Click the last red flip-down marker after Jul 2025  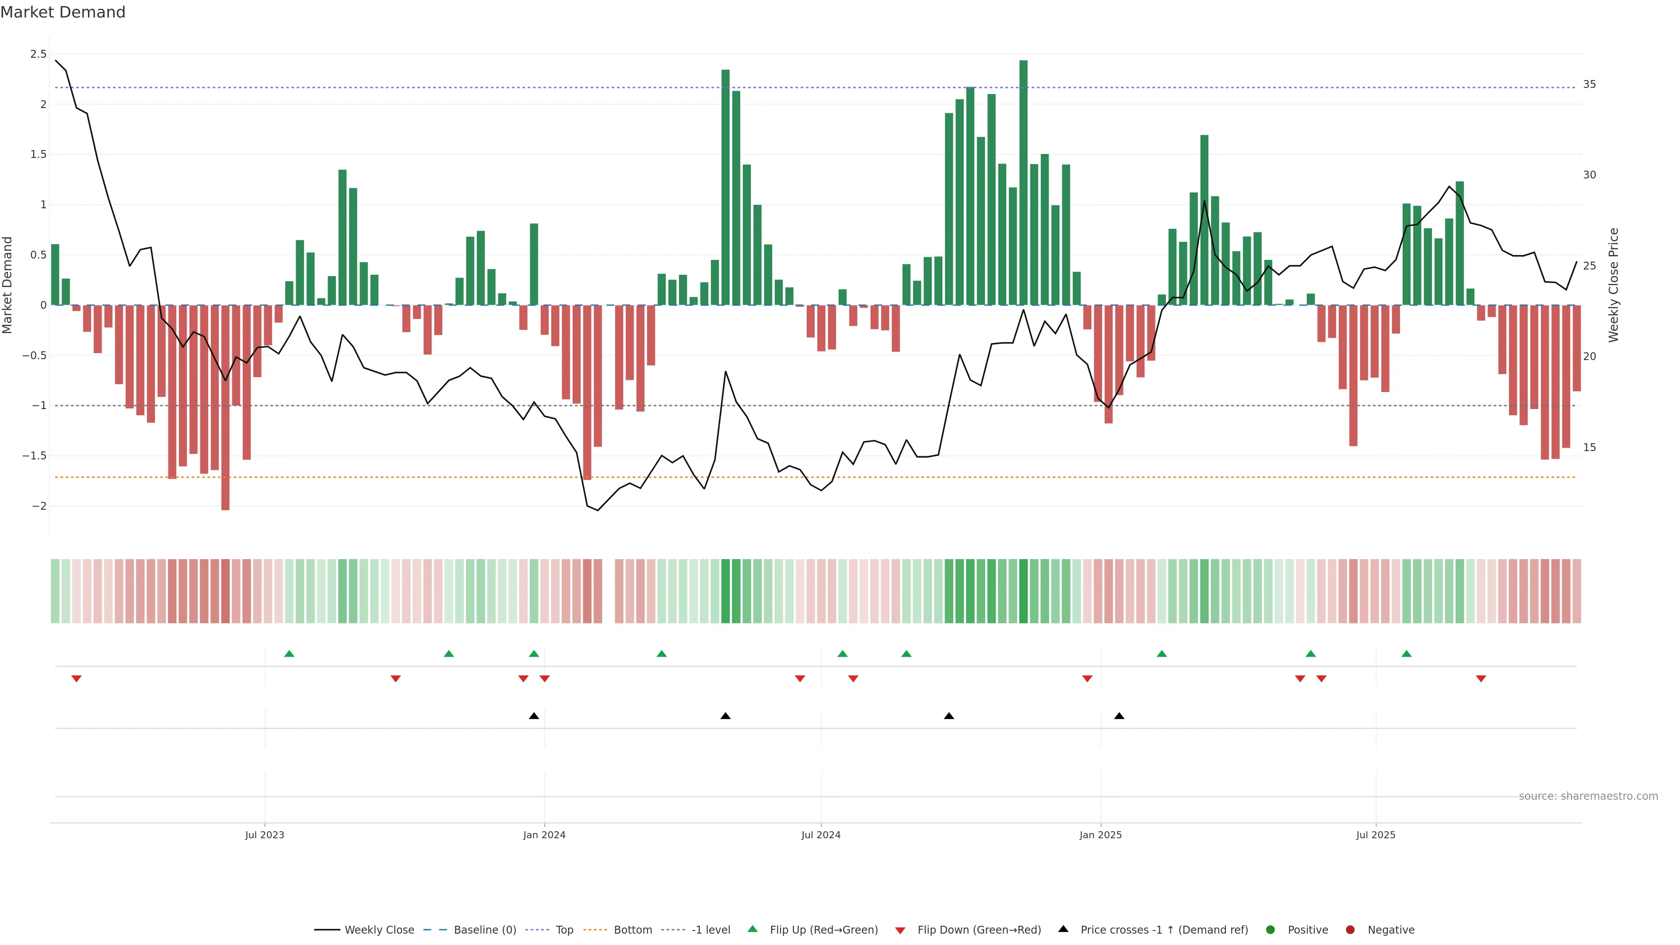coord(1480,679)
